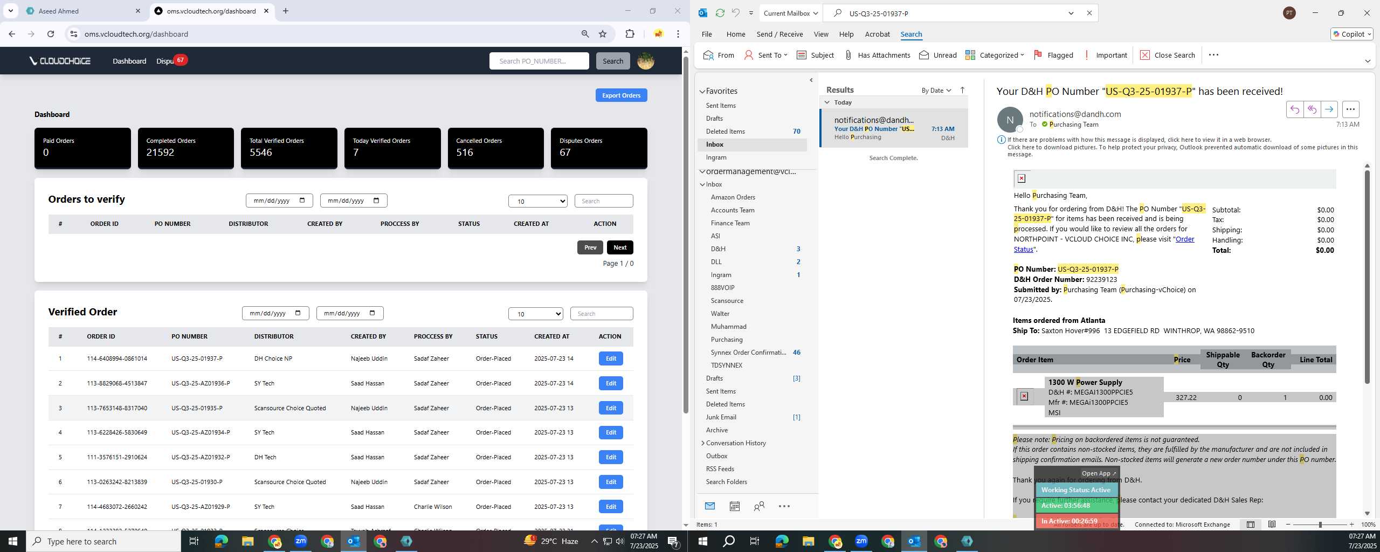The image size is (1380, 552).
Task: Click the Search PO_NUMBER input field
Action: (x=539, y=61)
